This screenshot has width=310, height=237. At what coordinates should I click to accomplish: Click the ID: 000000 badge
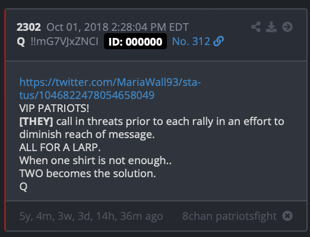click(135, 41)
